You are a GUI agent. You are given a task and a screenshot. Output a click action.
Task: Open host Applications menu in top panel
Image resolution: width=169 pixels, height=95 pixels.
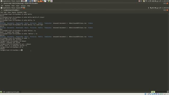[x=7, y=1]
